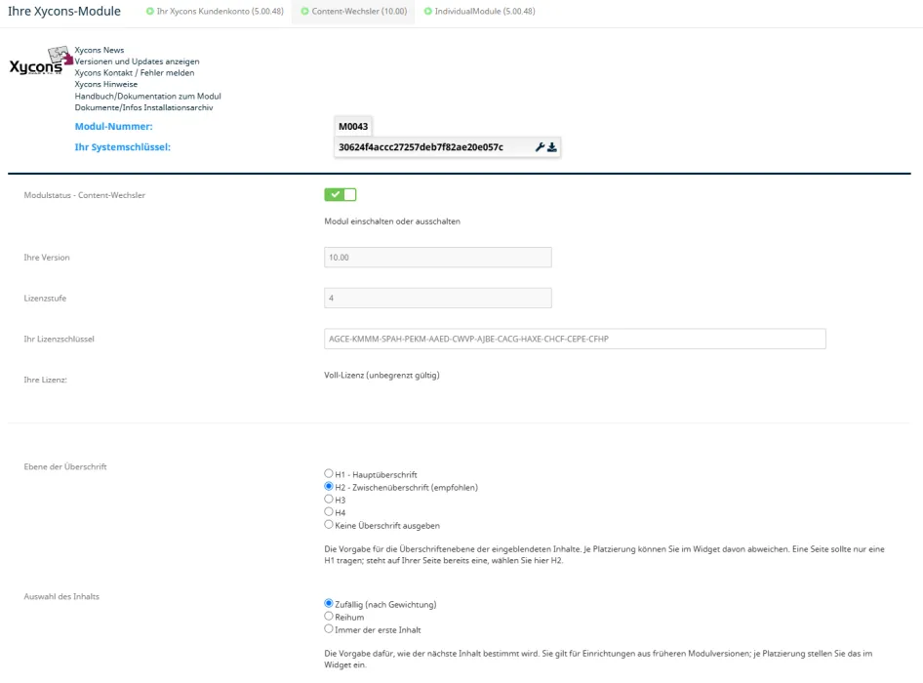923x683 pixels.
Task: Open Dokumente/Infos Installationsarchiv link
Action: [x=143, y=107]
